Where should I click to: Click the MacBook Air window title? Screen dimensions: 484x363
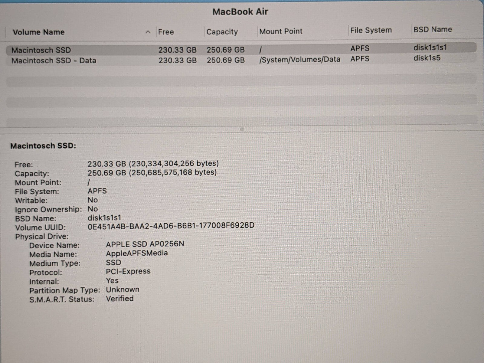pyautogui.click(x=240, y=12)
